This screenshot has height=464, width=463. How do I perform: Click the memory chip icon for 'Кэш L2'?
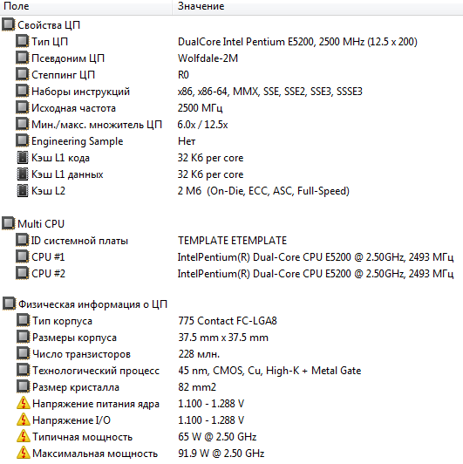22,190
